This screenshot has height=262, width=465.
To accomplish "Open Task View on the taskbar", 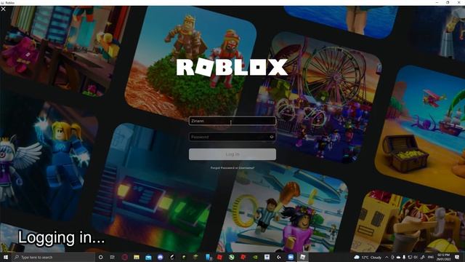I will 113,257.
